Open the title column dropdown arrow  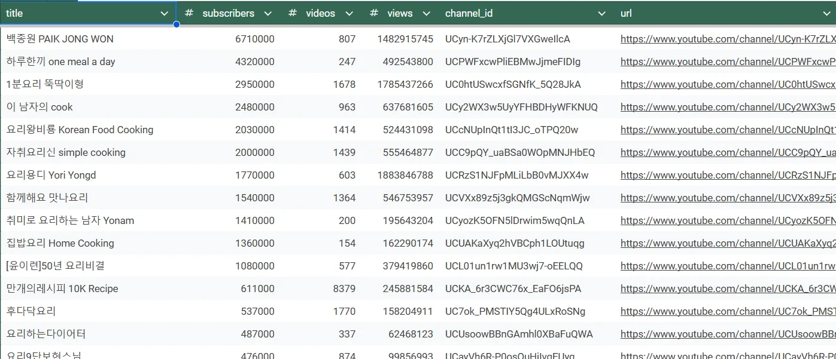(x=165, y=13)
